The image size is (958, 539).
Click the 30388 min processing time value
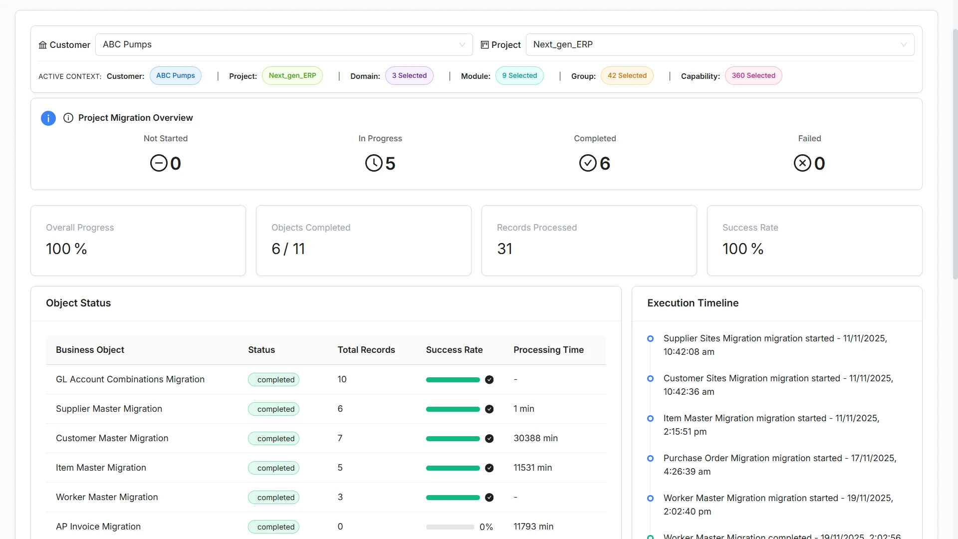(535, 439)
